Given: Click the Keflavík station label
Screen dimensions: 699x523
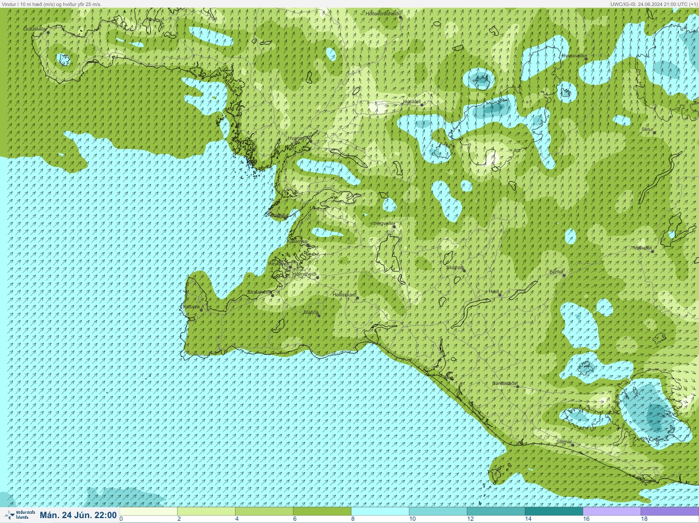Looking at the screenshot, I should click(x=191, y=307).
